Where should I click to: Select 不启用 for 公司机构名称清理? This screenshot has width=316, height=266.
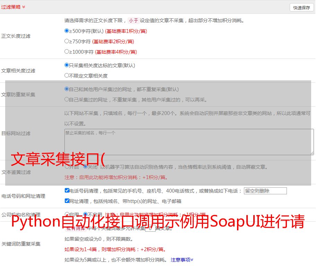tap(86, 214)
